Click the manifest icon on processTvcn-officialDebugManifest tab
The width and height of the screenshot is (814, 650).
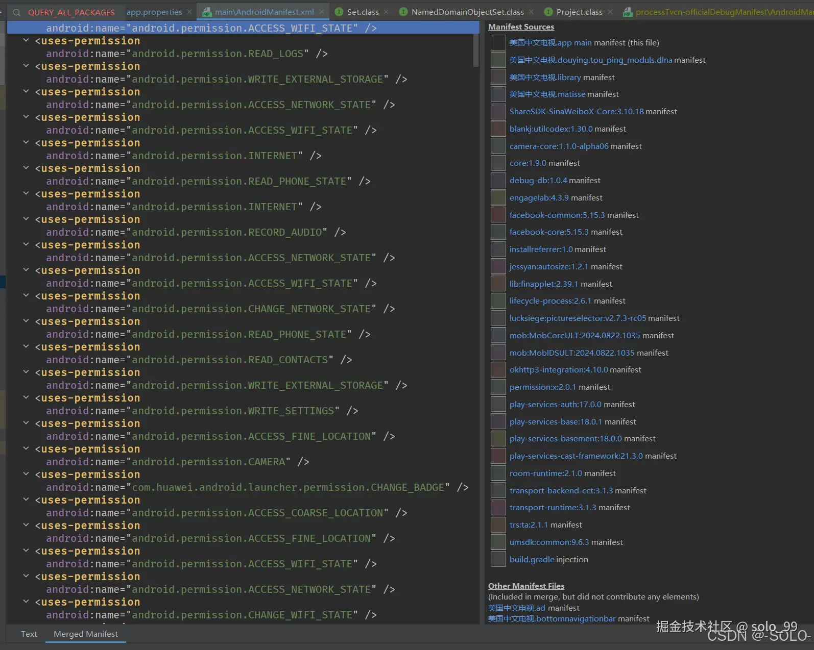pos(628,12)
